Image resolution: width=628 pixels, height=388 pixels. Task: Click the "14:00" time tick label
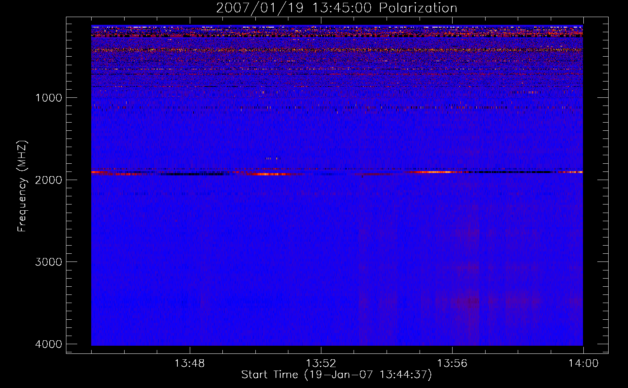pyautogui.click(x=583, y=364)
